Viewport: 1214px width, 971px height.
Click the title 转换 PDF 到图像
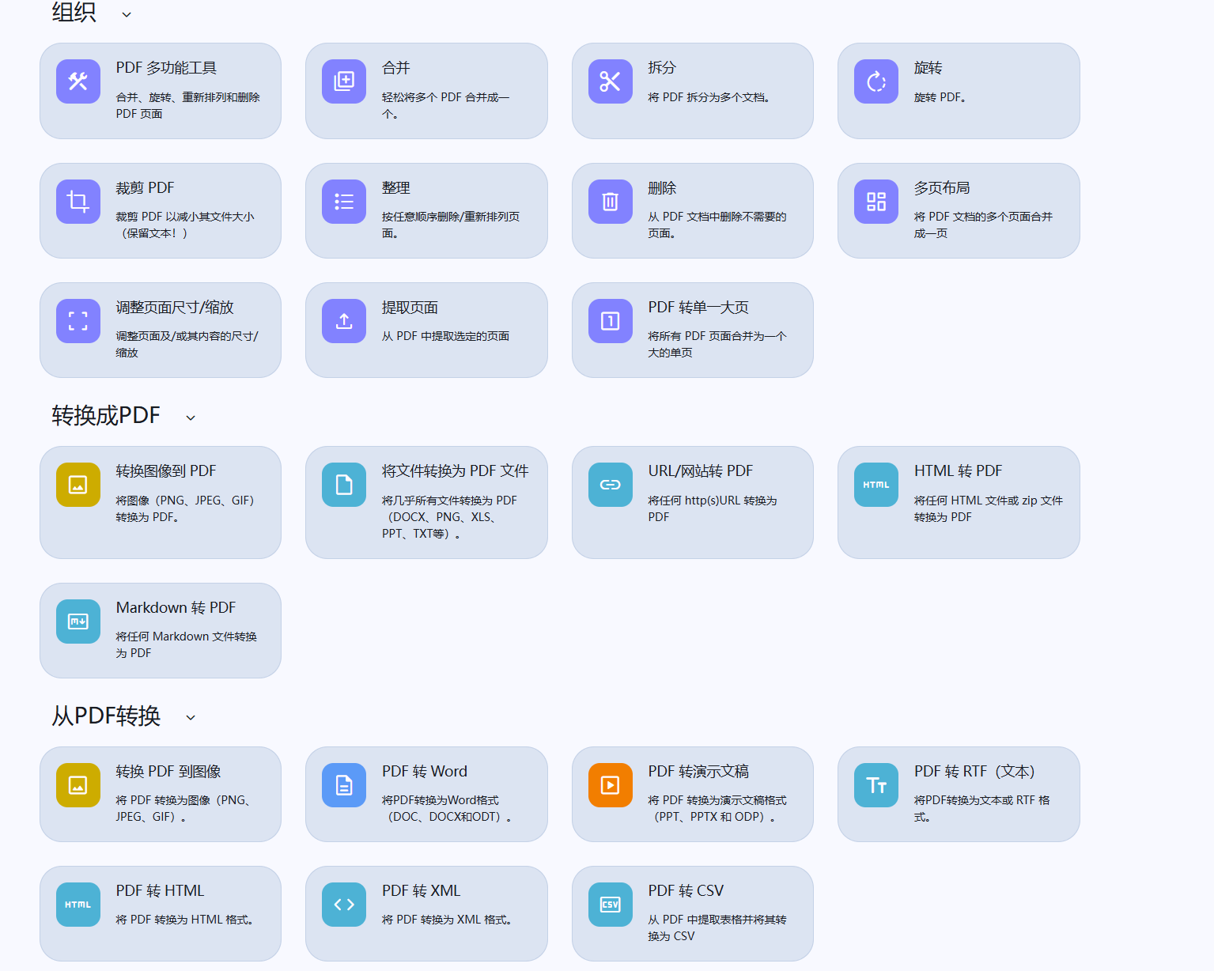pyautogui.click(x=168, y=772)
